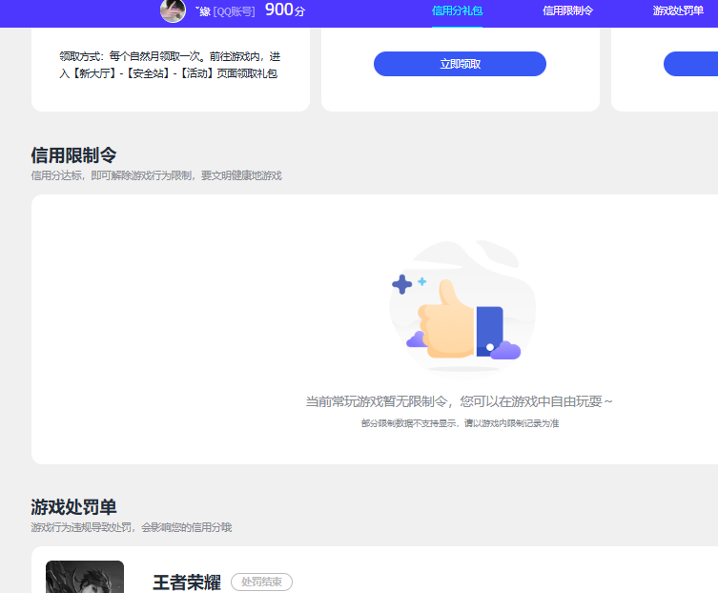Viewport: 718px width, 593px height.
Task: Click the 游戏处罚单 section heading
Action: [73, 507]
